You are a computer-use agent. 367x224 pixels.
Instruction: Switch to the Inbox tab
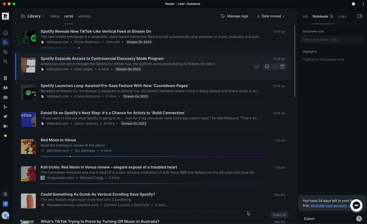(x=55, y=16)
